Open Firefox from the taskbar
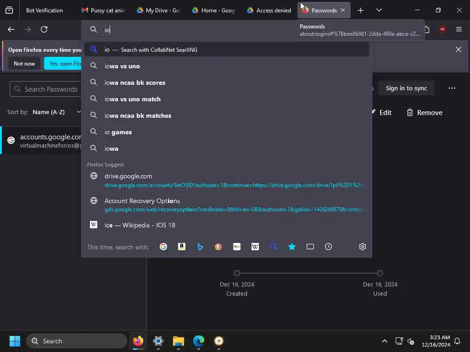This screenshot has width=470, height=352. 138,341
